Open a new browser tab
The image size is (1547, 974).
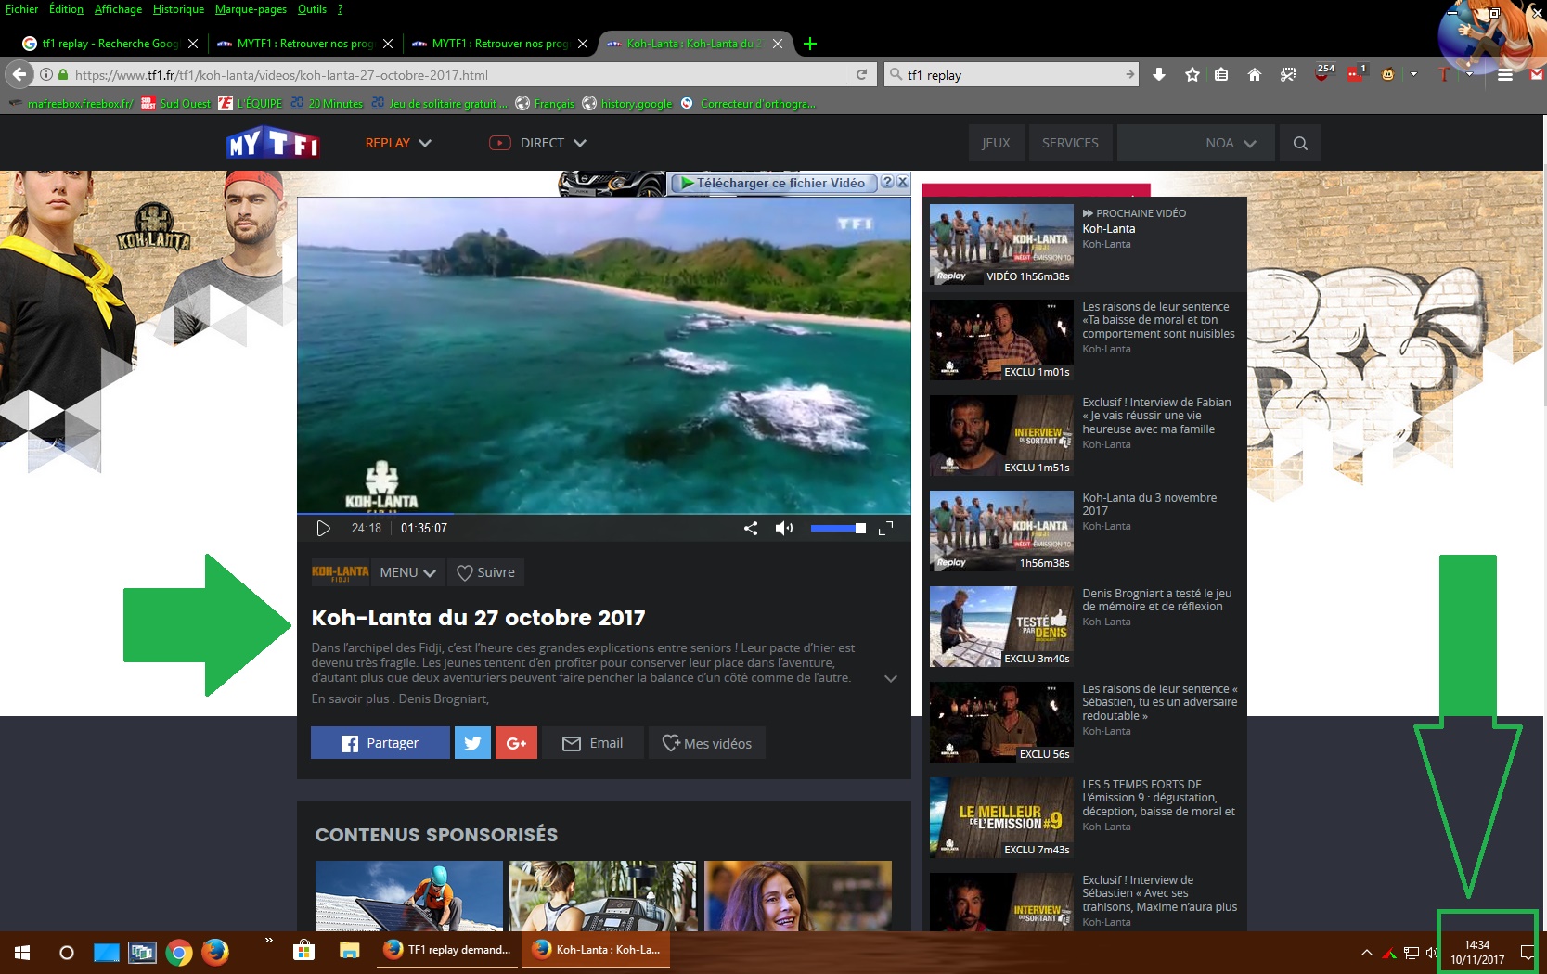click(810, 44)
